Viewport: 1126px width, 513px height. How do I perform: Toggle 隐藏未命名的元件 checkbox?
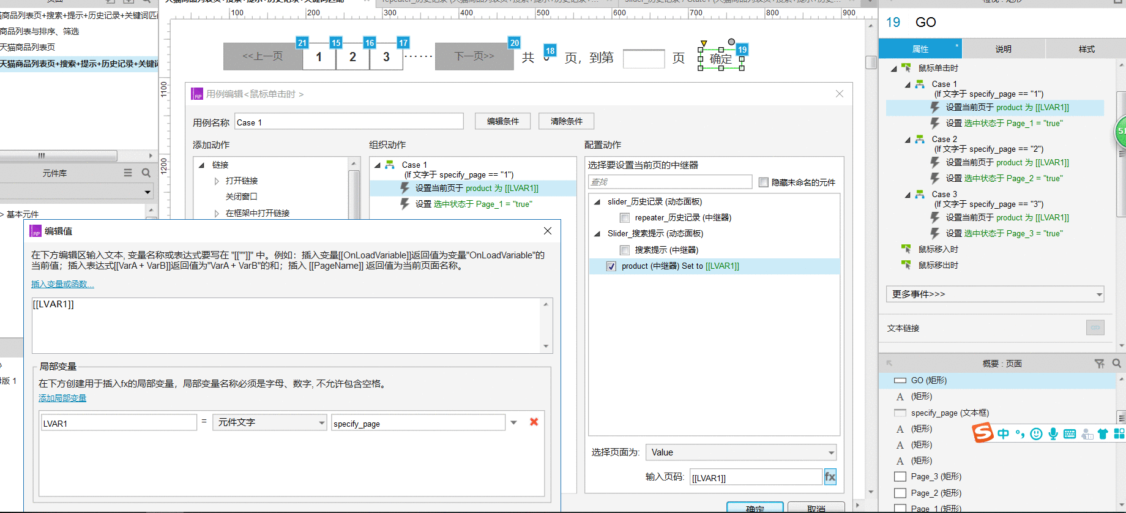click(764, 182)
